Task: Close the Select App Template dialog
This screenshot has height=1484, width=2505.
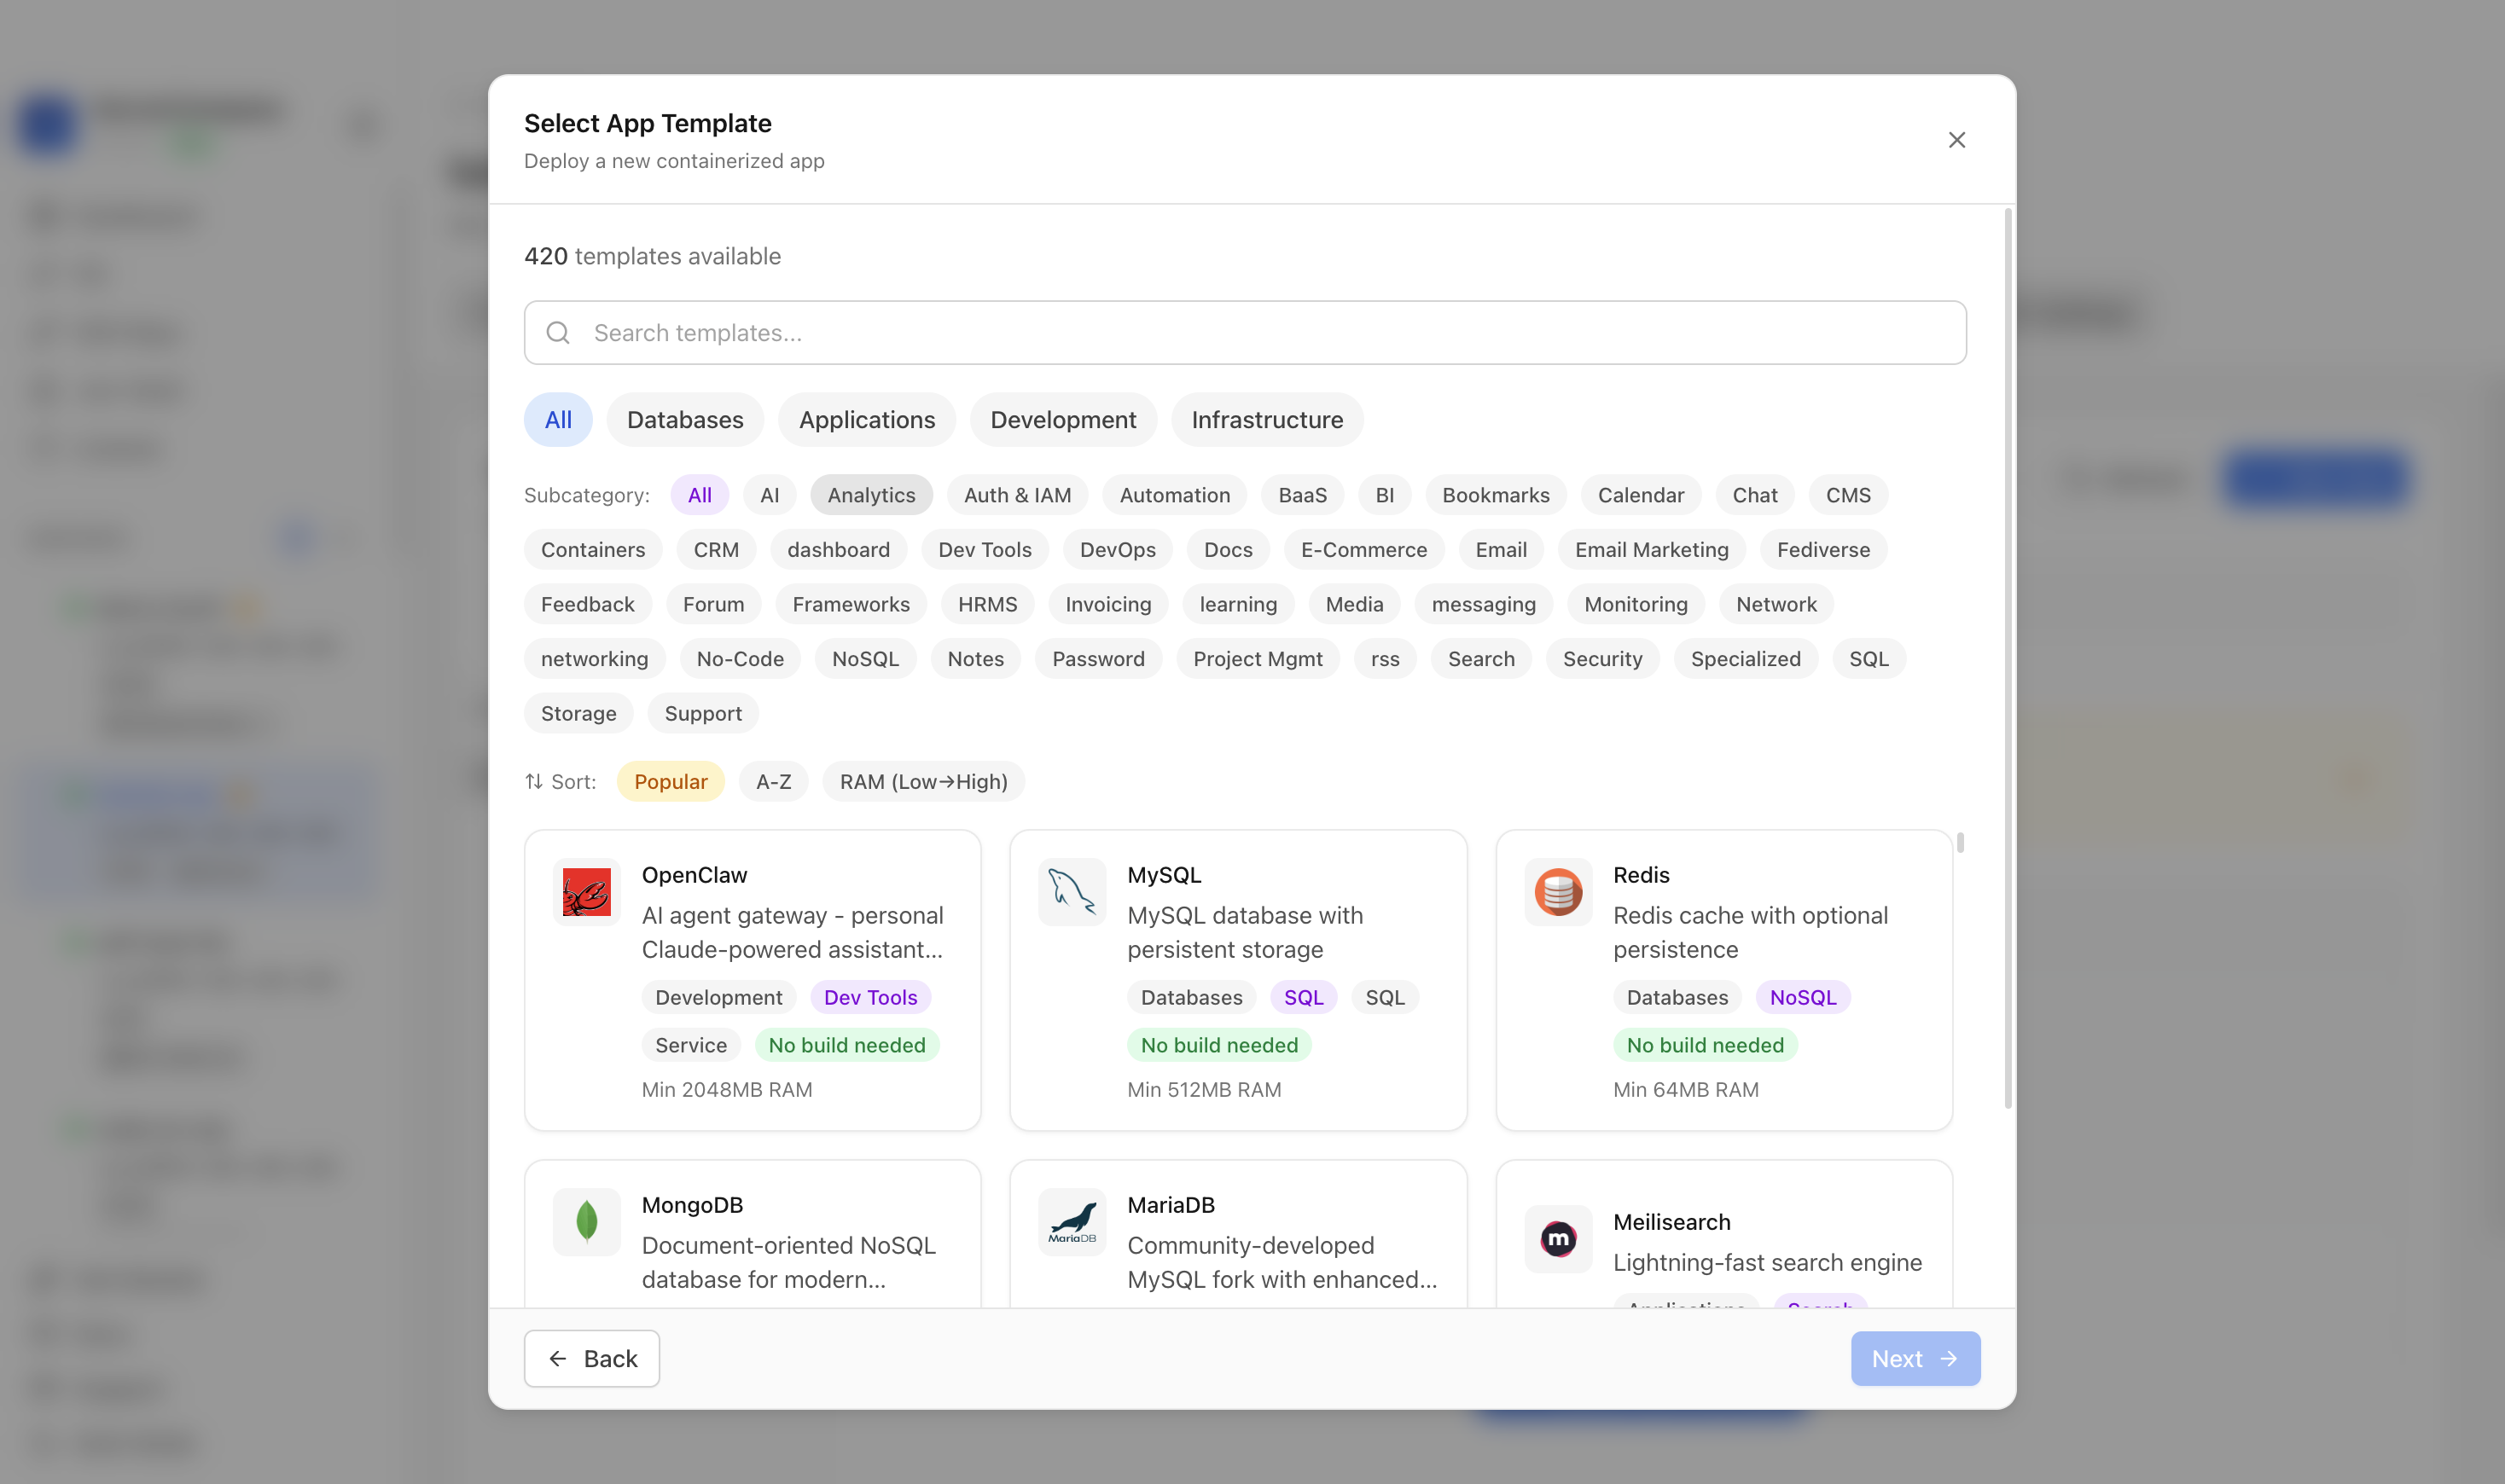Action: click(1956, 140)
